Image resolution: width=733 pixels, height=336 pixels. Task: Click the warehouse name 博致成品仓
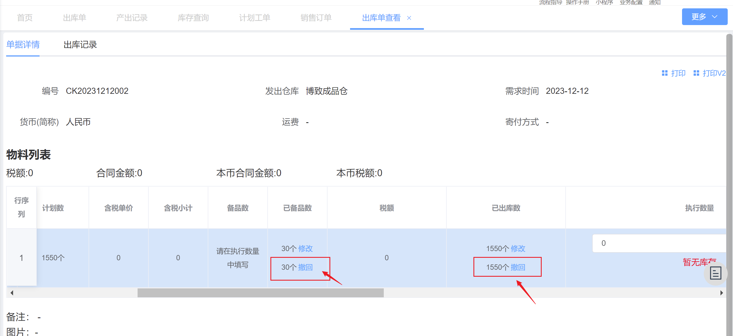coord(327,91)
